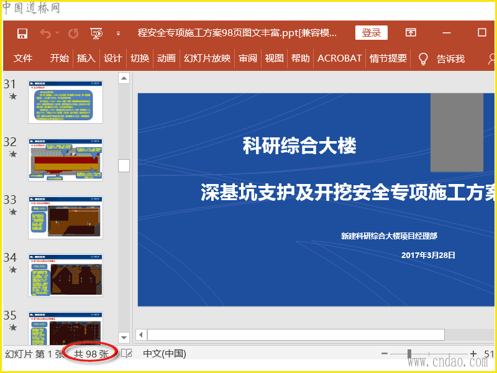Click animation star under slide 33
This screenshot has height=373, width=497.
(13, 211)
